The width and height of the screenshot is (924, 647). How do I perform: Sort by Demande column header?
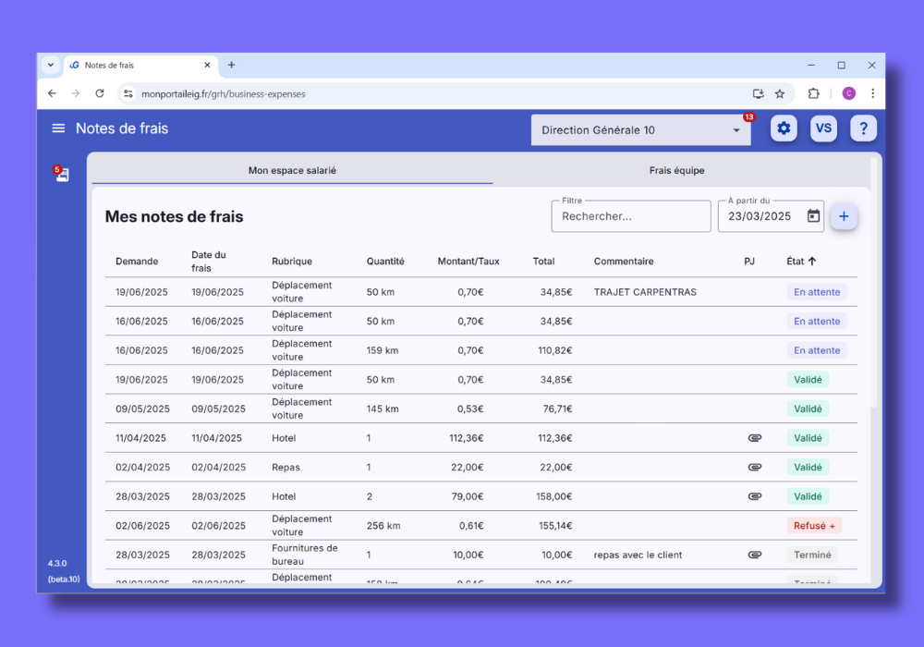137,261
